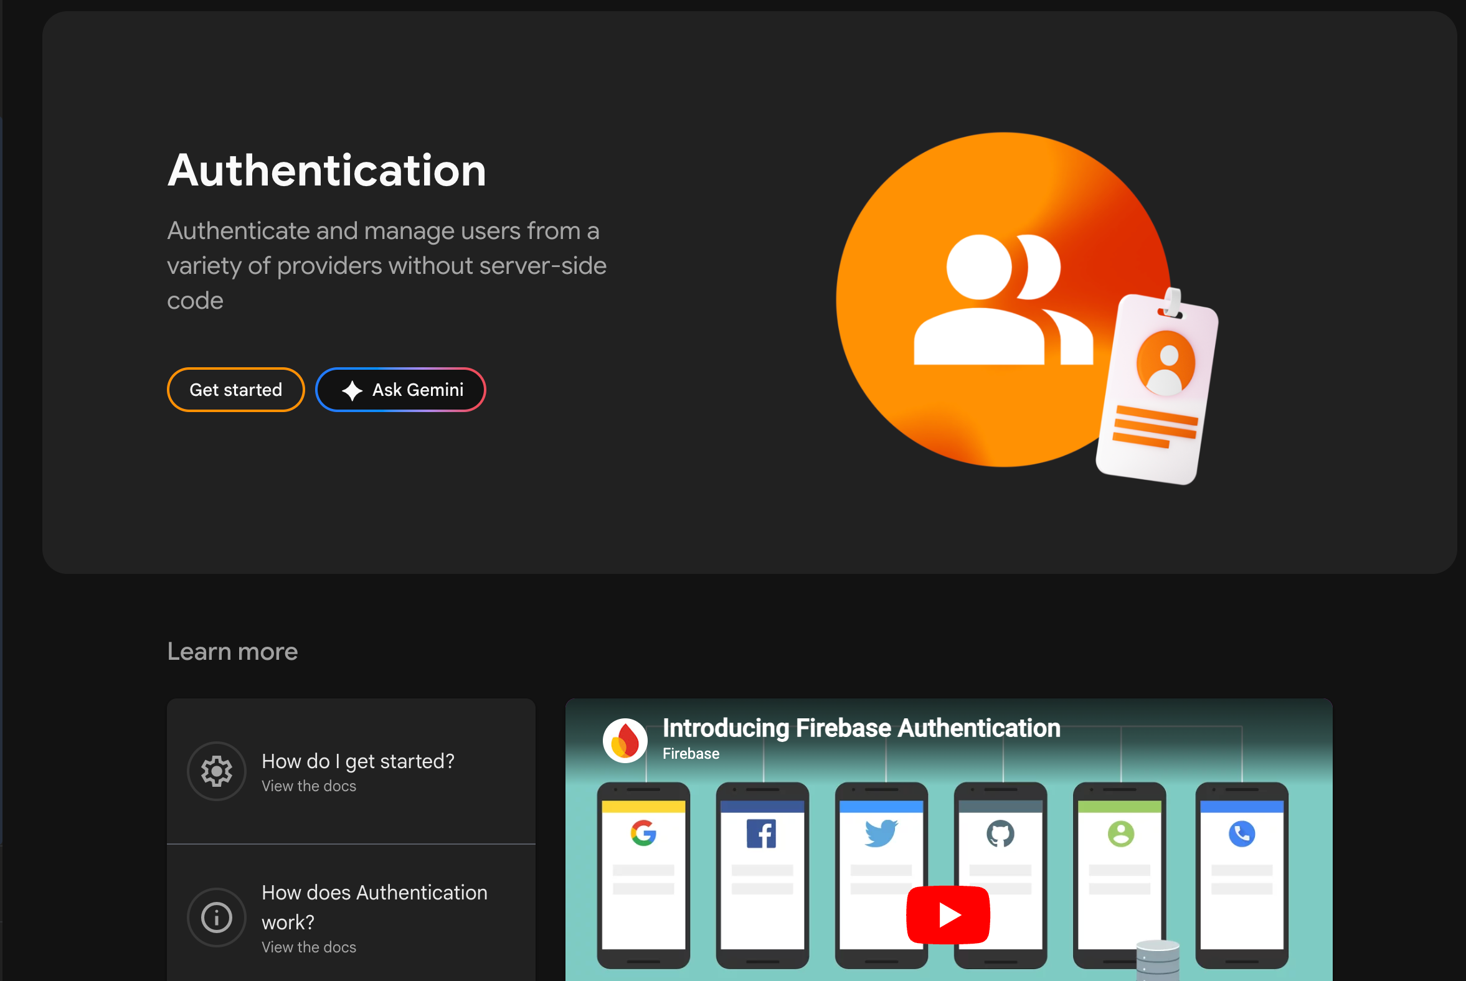Click the Facebook logo phone in the video
The height and width of the screenshot is (981, 1466).
coord(762,875)
